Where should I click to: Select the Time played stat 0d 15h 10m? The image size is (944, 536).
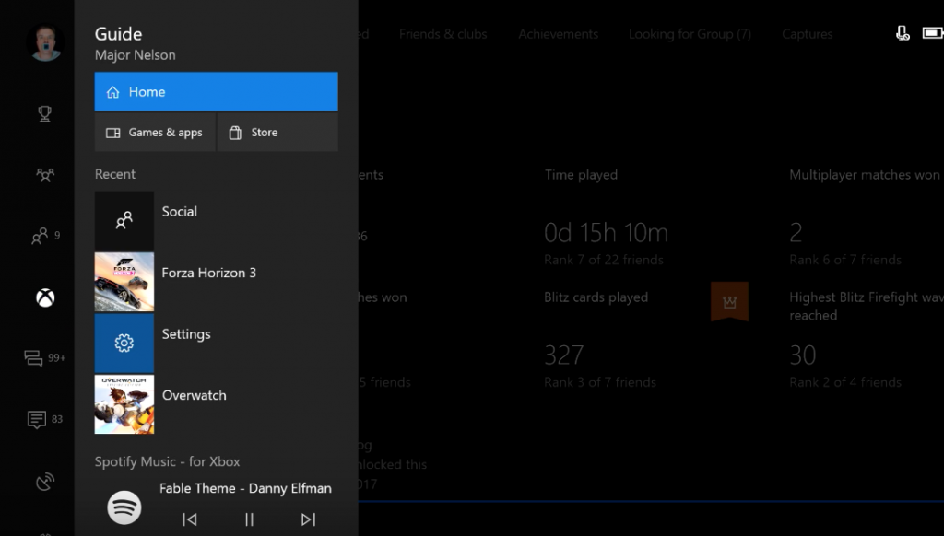606,233
